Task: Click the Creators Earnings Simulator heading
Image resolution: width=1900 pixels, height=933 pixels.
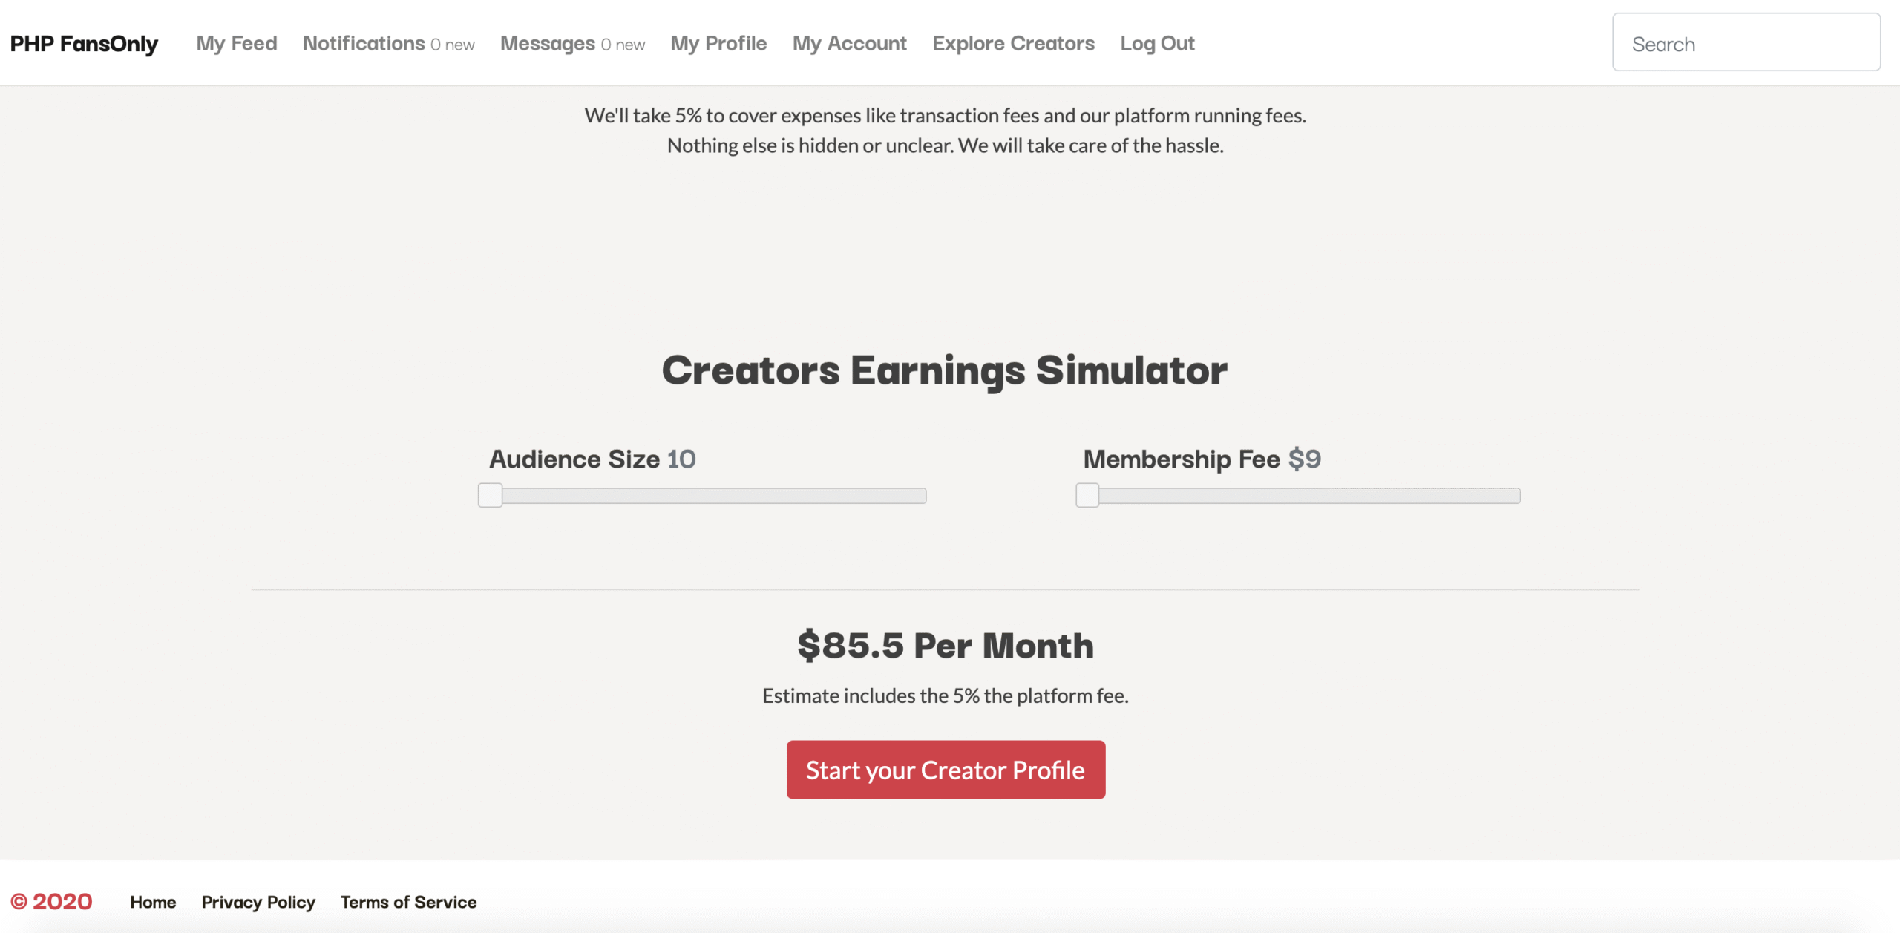Action: point(945,370)
